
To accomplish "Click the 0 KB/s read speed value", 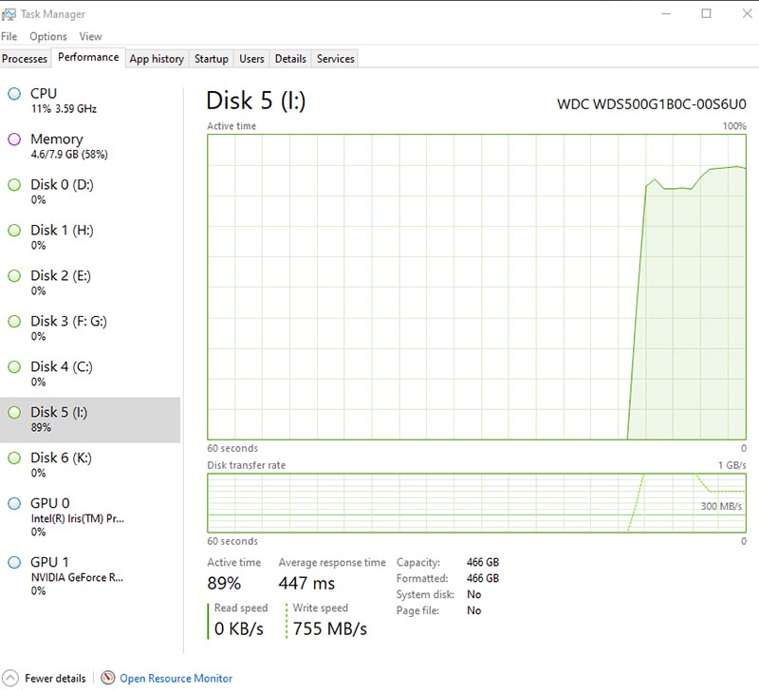I will [239, 628].
